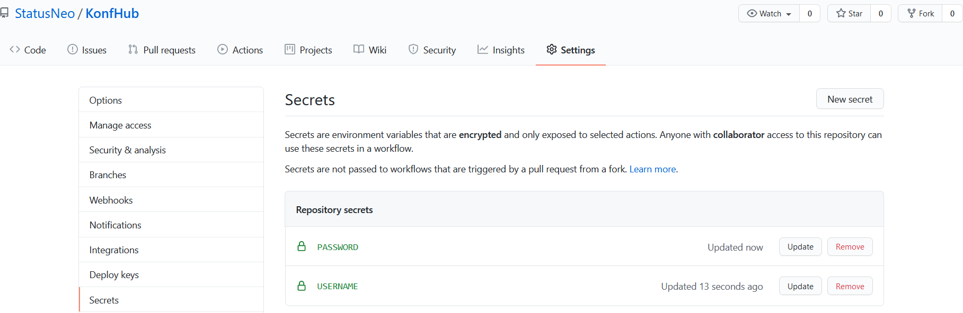
Task: Click the Projects board icon
Action: pyautogui.click(x=290, y=50)
